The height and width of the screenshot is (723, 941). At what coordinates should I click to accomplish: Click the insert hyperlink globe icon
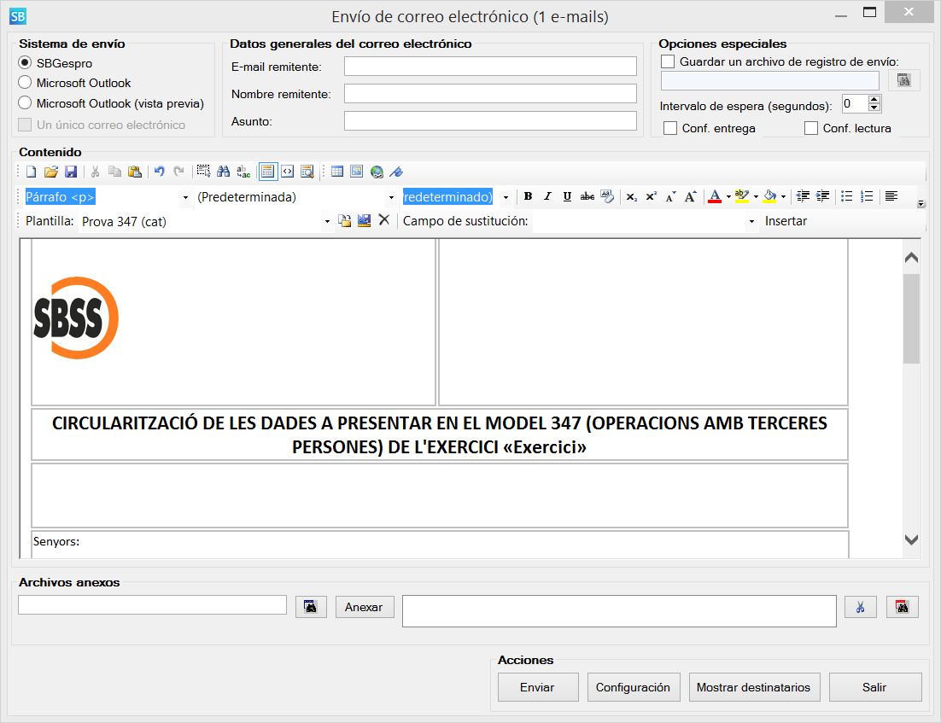pyautogui.click(x=376, y=171)
